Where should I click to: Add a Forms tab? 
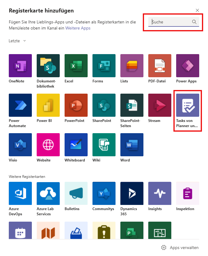pos(104,66)
